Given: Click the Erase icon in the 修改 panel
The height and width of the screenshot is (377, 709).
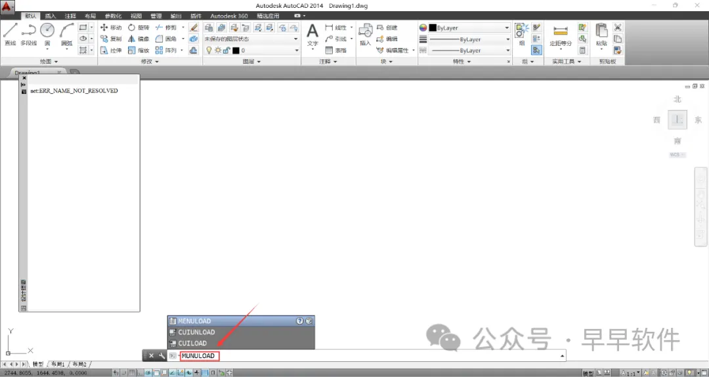Looking at the screenshot, I should tap(194, 28).
